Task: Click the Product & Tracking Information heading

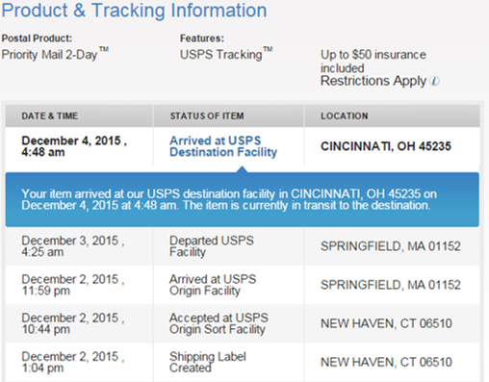Action: pyautogui.click(x=135, y=11)
